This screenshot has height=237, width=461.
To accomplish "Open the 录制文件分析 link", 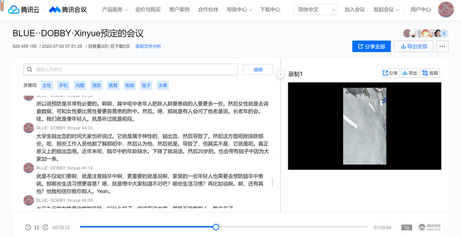I will pos(148,46).
